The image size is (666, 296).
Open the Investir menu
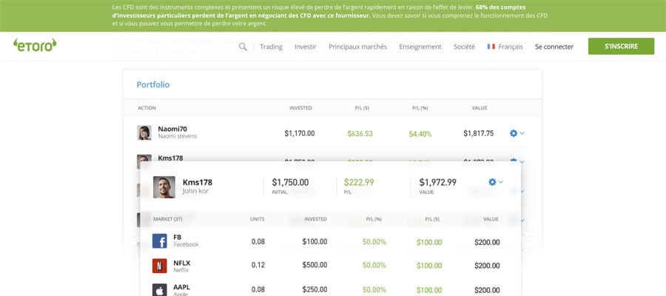(x=306, y=47)
